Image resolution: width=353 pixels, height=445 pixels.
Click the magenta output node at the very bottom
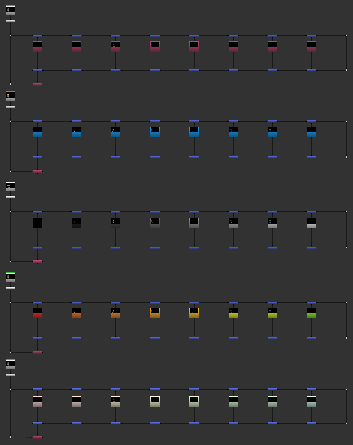38,437
